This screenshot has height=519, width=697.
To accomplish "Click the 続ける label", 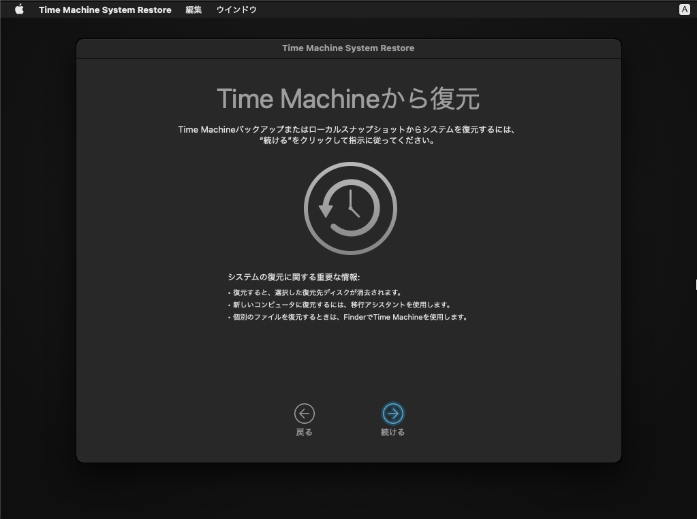I will pos(393,432).
